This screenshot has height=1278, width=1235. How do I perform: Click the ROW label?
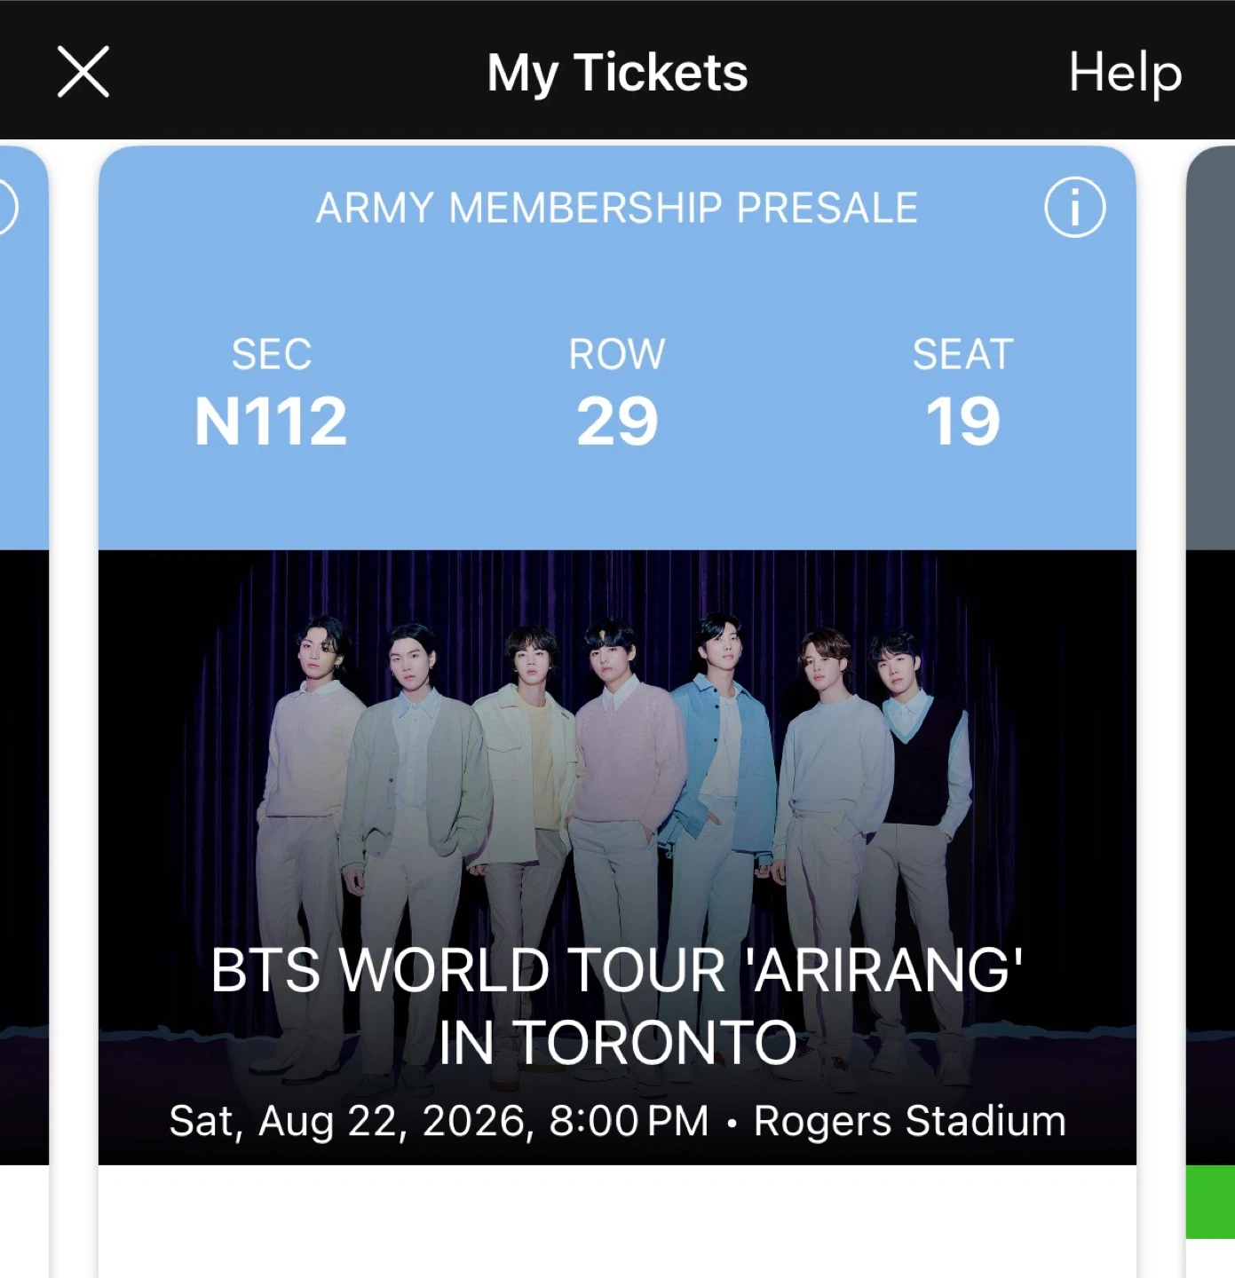click(617, 354)
